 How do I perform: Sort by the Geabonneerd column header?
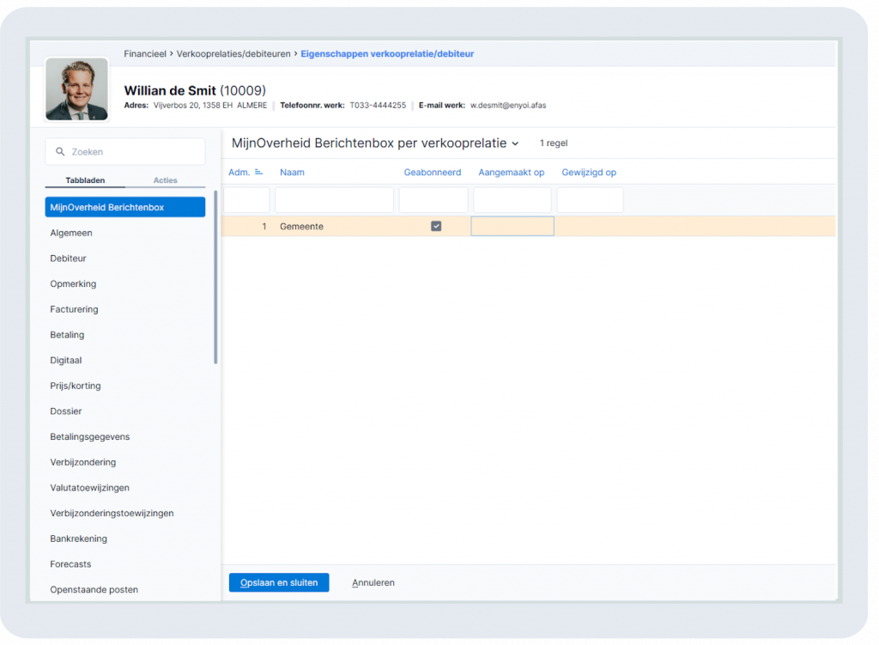tap(433, 172)
